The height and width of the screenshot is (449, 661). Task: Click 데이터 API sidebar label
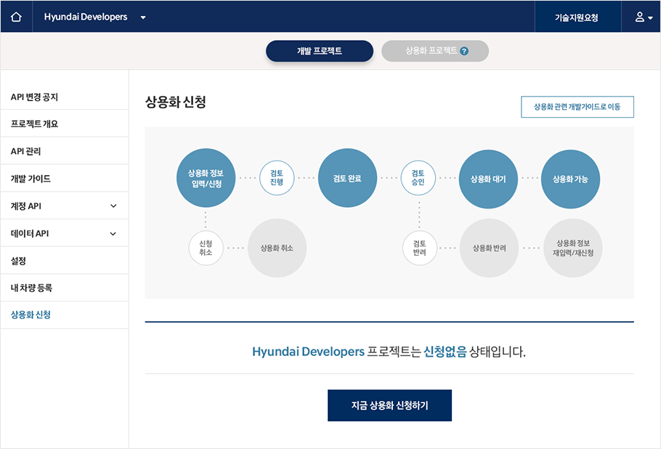pyautogui.click(x=30, y=233)
